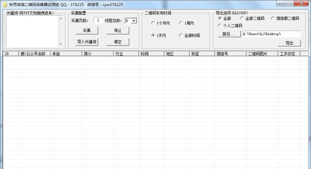Focus the 采集页数 input field

pos(98,20)
